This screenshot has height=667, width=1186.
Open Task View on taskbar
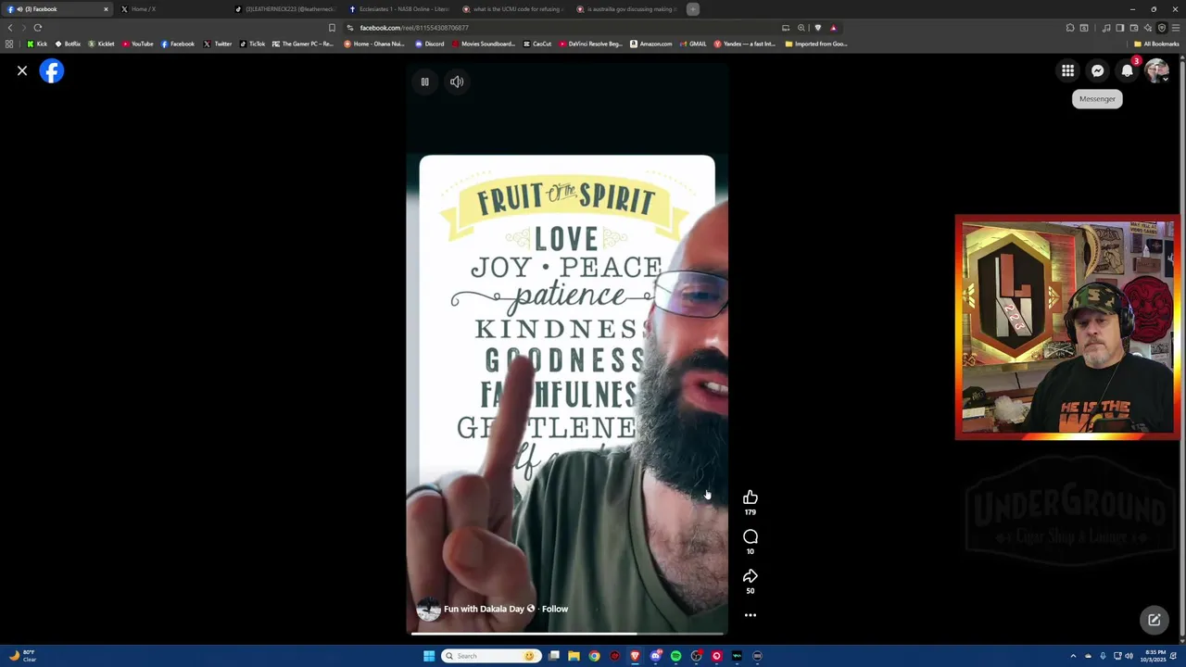554,656
